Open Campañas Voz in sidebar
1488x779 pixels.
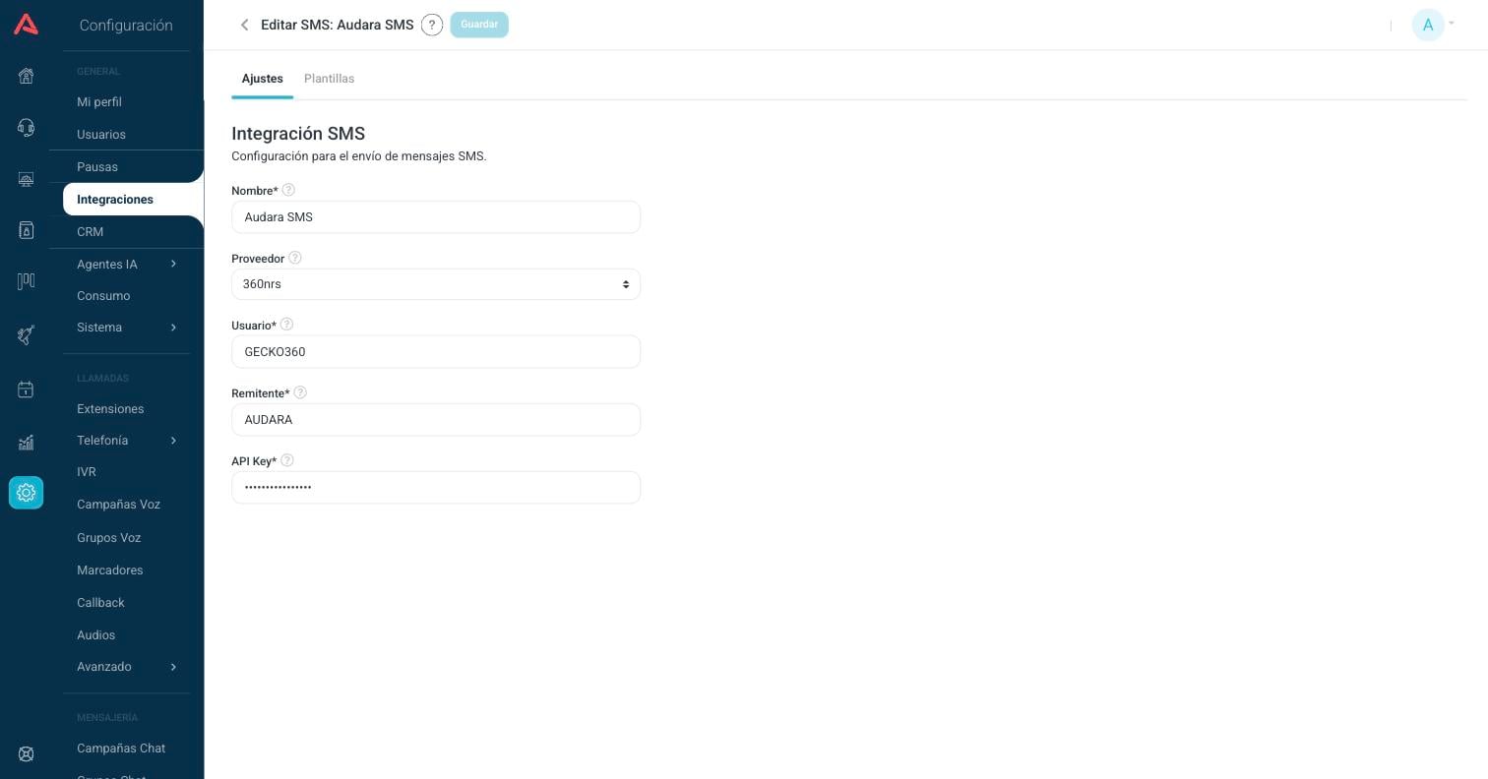pos(118,505)
